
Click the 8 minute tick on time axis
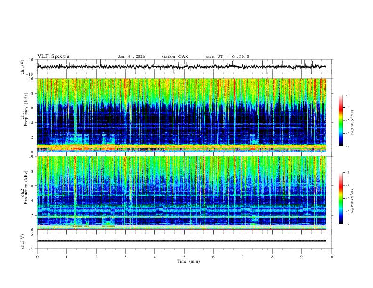pyautogui.click(x=272, y=257)
